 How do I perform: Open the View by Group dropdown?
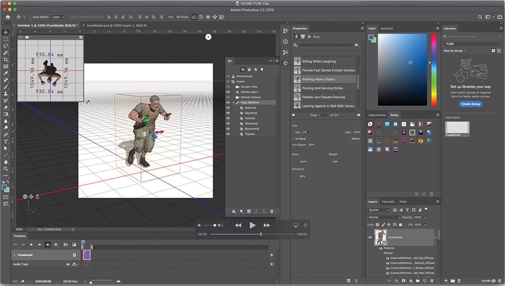click(x=455, y=50)
